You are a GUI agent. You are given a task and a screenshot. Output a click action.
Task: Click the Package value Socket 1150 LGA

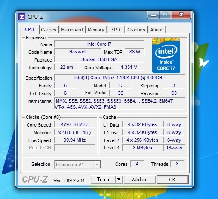[99, 59]
